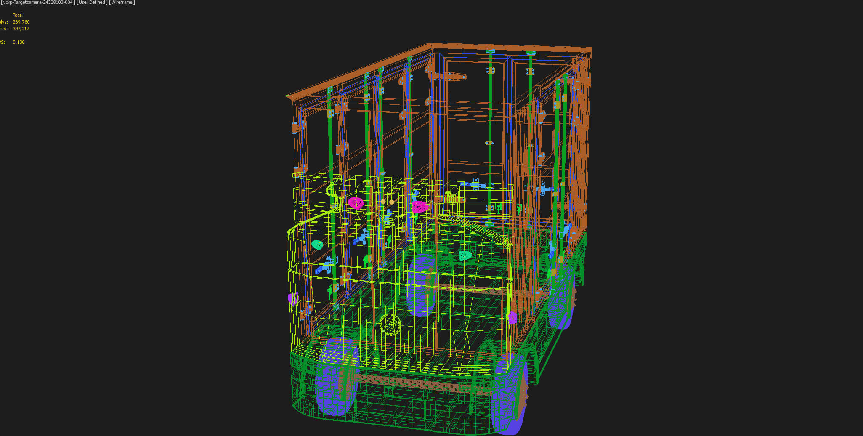Select the FPS value 0.130
Image resolution: width=863 pixels, height=436 pixels.
coord(19,42)
